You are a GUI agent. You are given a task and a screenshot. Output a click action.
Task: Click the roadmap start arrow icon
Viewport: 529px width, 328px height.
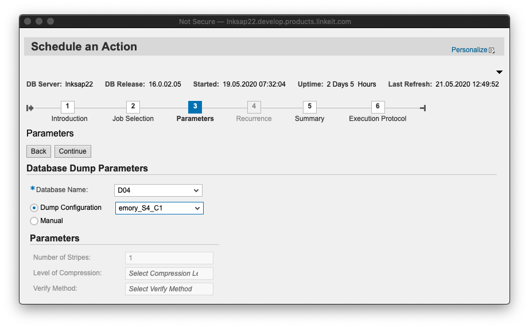[30, 108]
